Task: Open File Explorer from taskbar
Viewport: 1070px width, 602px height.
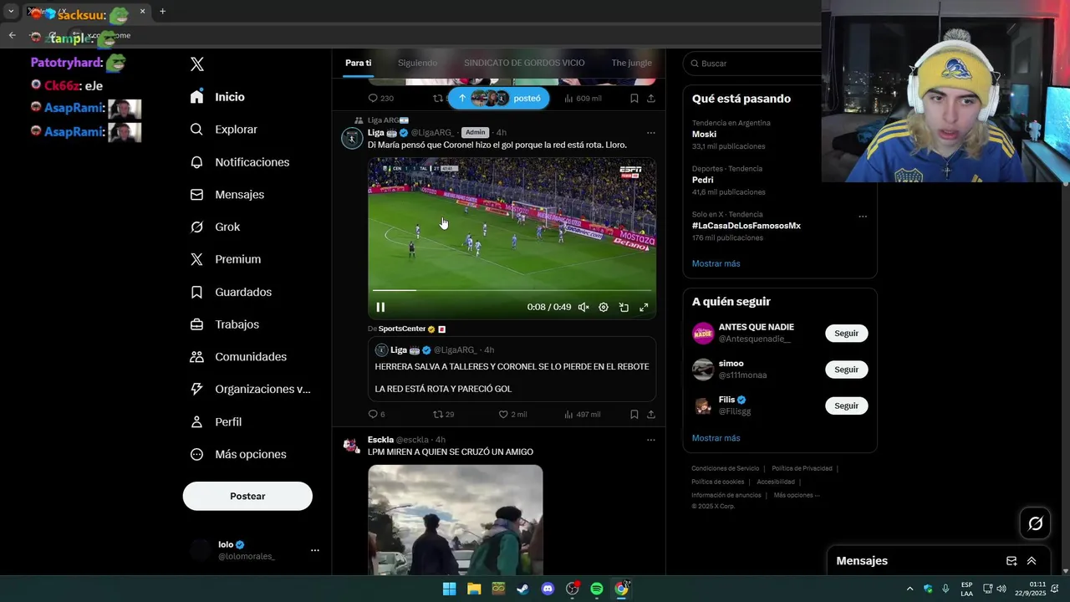Action: [x=474, y=589]
